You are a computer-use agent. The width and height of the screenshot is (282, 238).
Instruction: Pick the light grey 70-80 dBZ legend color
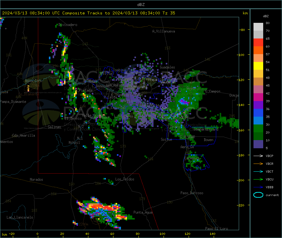[x=258, y=27]
